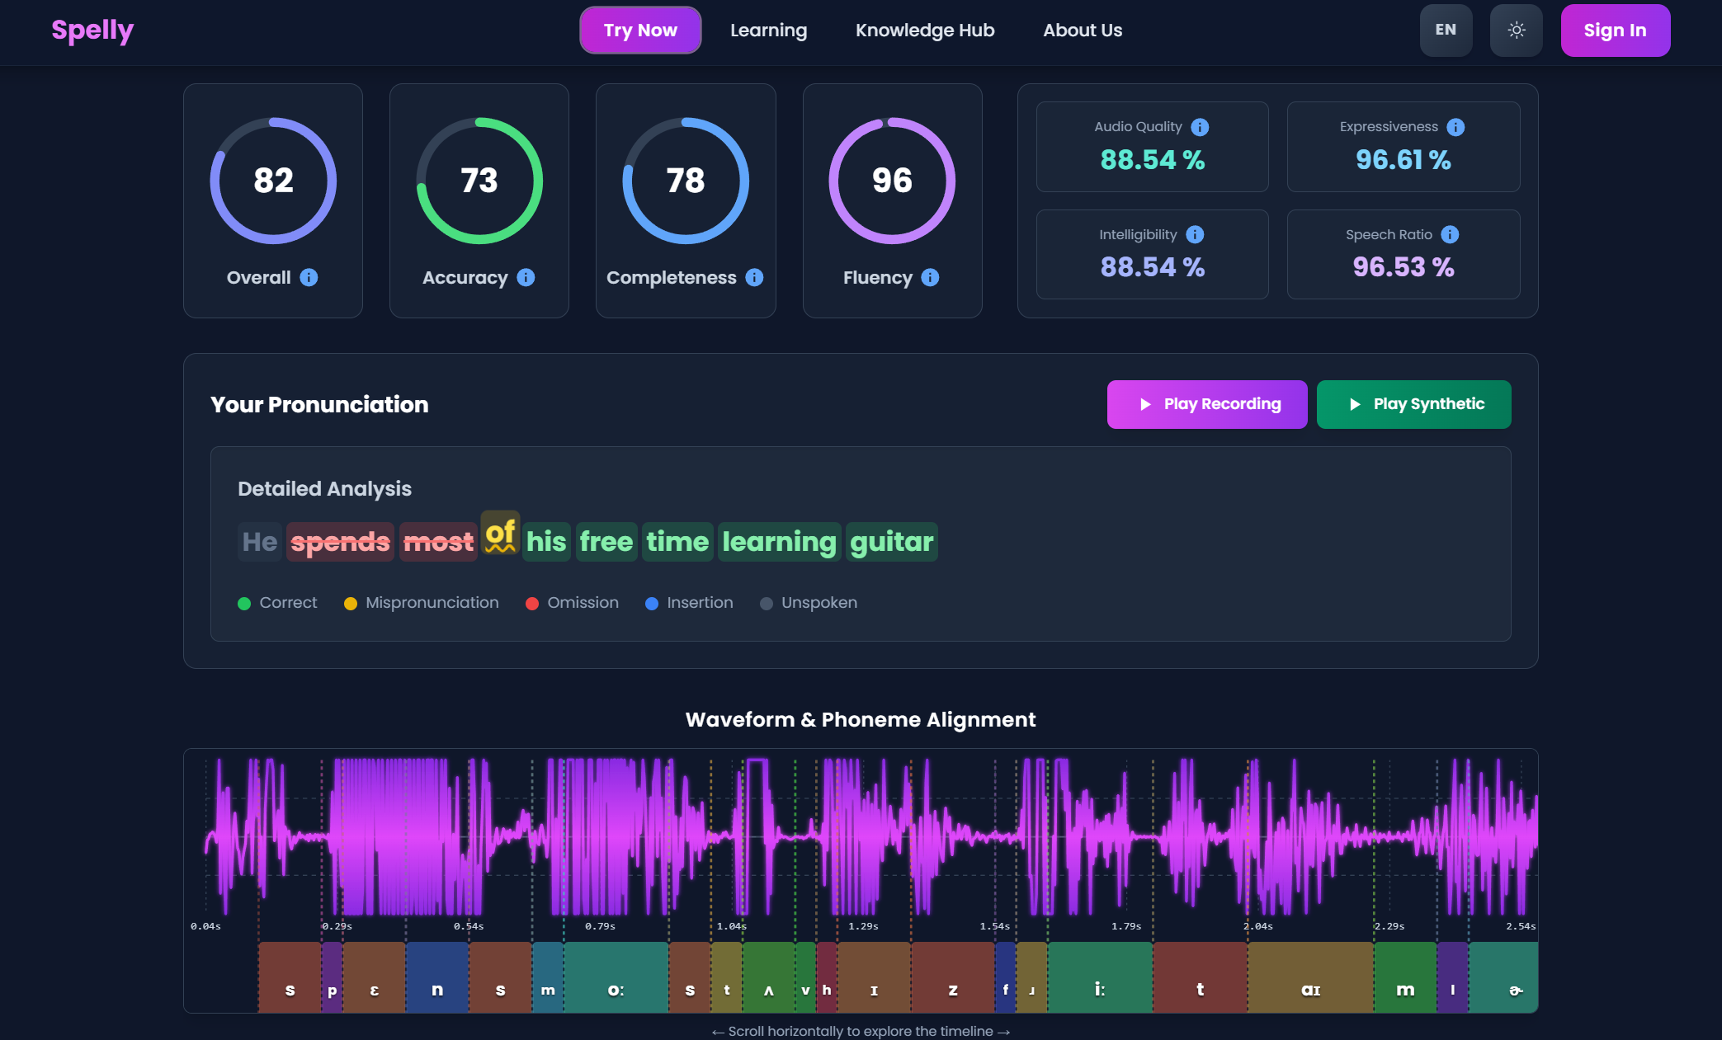Open the EN language selector
This screenshot has width=1722, height=1040.
click(1446, 31)
